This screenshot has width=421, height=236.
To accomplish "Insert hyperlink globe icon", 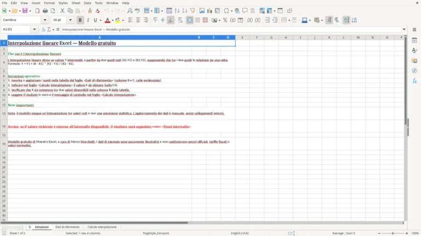I will click(237, 11).
